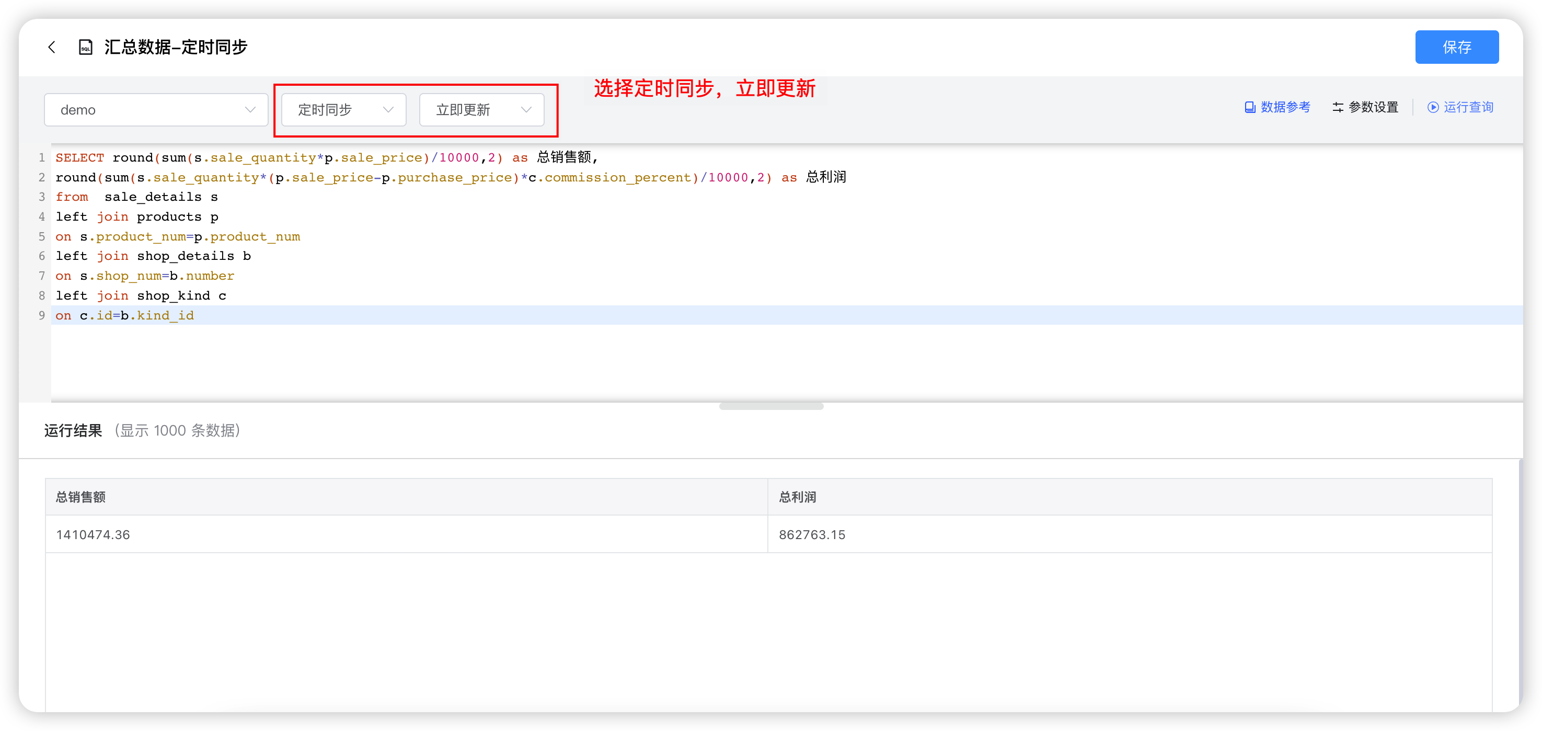Click the 数据参考 link text
The width and height of the screenshot is (1542, 731).
coord(1285,107)
